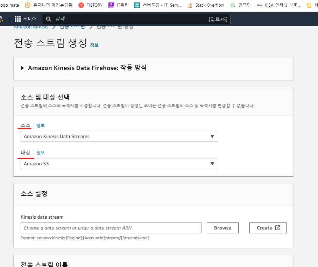The width and height of the screenshot is (318, 267).
Task: Open the IT위키 bookmark
Action: (119, 5)
